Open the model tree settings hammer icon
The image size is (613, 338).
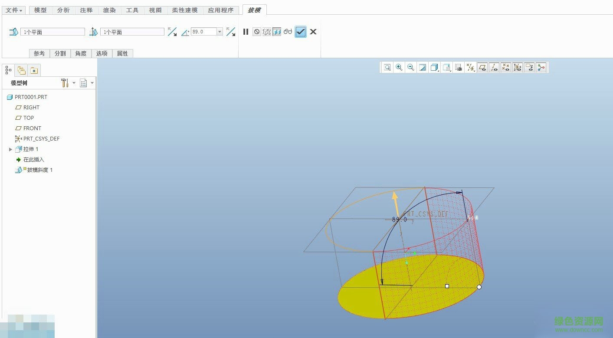(65, 83)
